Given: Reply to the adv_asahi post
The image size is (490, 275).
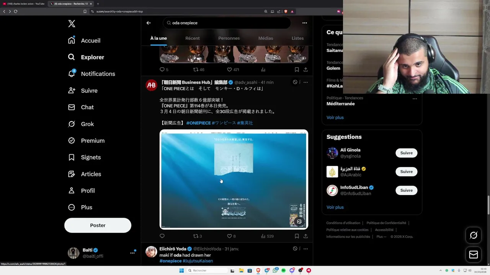Looking at the screenshot, I should tap(162, 236).
